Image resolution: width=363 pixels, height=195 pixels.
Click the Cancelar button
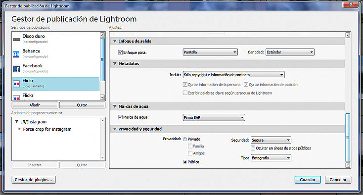[338, 180]
